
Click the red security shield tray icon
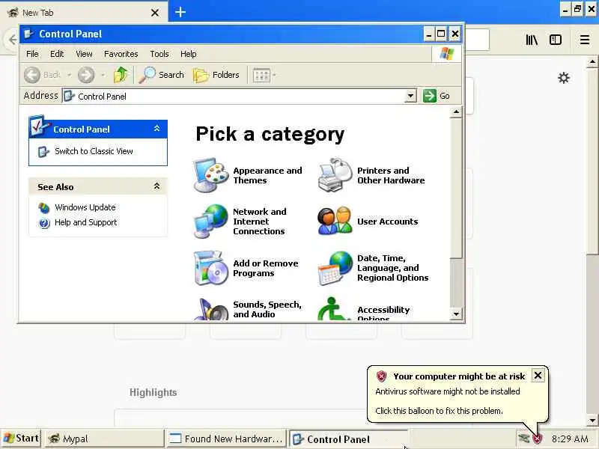click(538, 439)
